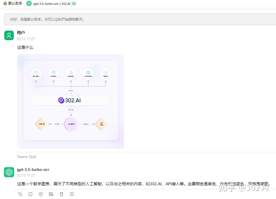Image resolution: width=276 pixels, height=199 pixels.
Task: Open the more options hamburger menu icon
Action: coord(72,194)
